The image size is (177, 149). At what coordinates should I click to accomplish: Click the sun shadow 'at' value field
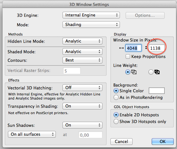click(90, 135)
